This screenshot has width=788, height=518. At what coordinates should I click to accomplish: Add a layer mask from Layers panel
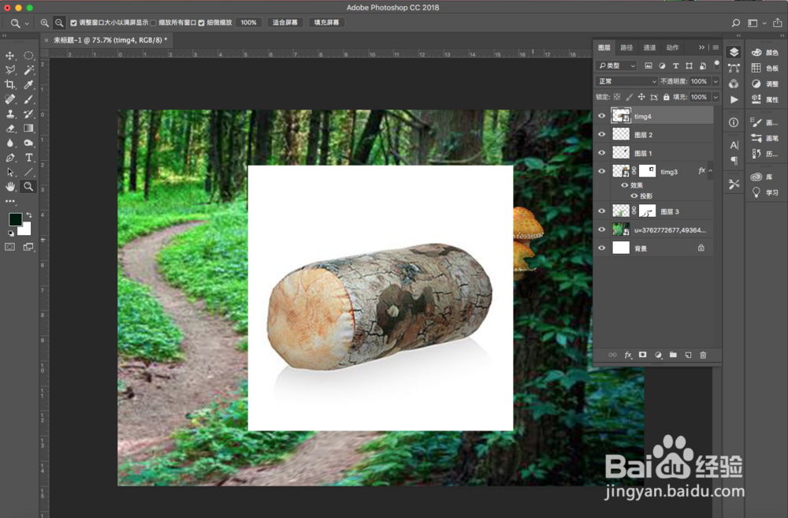(642, 355)
